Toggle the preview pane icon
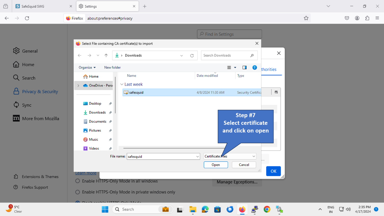 [x=244, y=67]
